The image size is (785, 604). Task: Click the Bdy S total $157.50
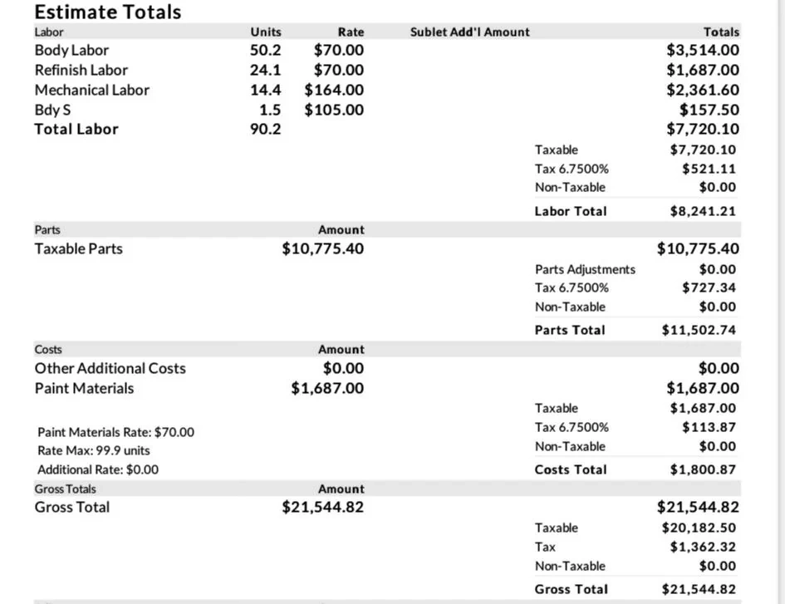click(x=709, y=110)
